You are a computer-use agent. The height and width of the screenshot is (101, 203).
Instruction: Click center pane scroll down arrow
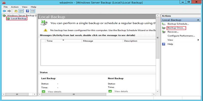coord(158,91)
